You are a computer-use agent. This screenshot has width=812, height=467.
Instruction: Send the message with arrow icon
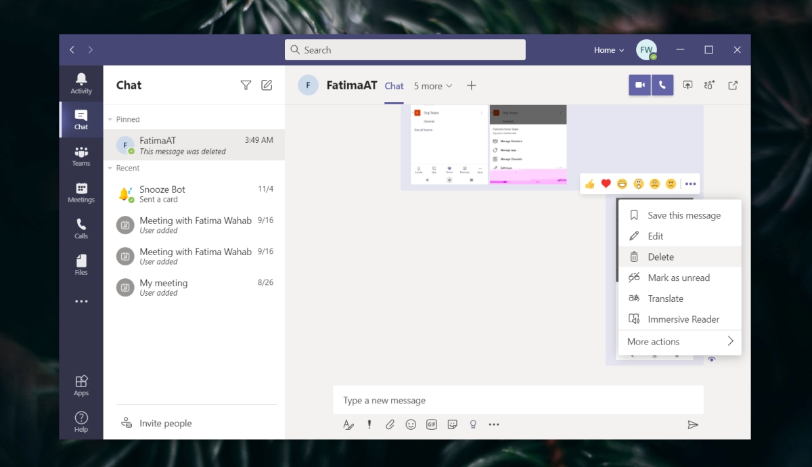pyautogui.click(x=692, y=424)
